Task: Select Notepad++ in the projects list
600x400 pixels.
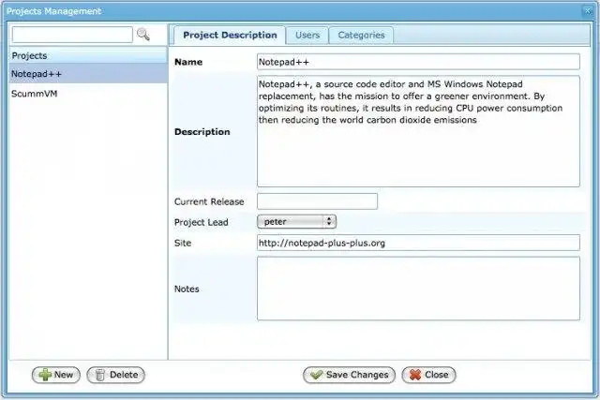Action: 88,74
